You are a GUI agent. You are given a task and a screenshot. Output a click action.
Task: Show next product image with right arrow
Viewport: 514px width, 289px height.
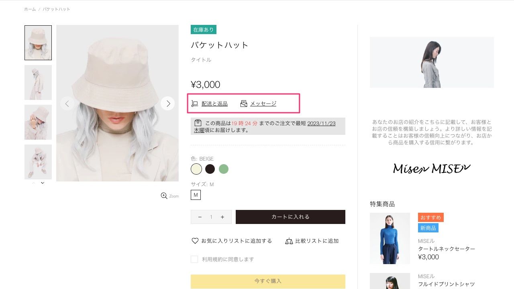pos(168,104)
